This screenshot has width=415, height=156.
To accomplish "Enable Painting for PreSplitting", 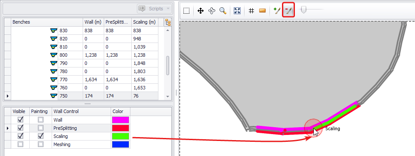I will (x=40, y=128).
